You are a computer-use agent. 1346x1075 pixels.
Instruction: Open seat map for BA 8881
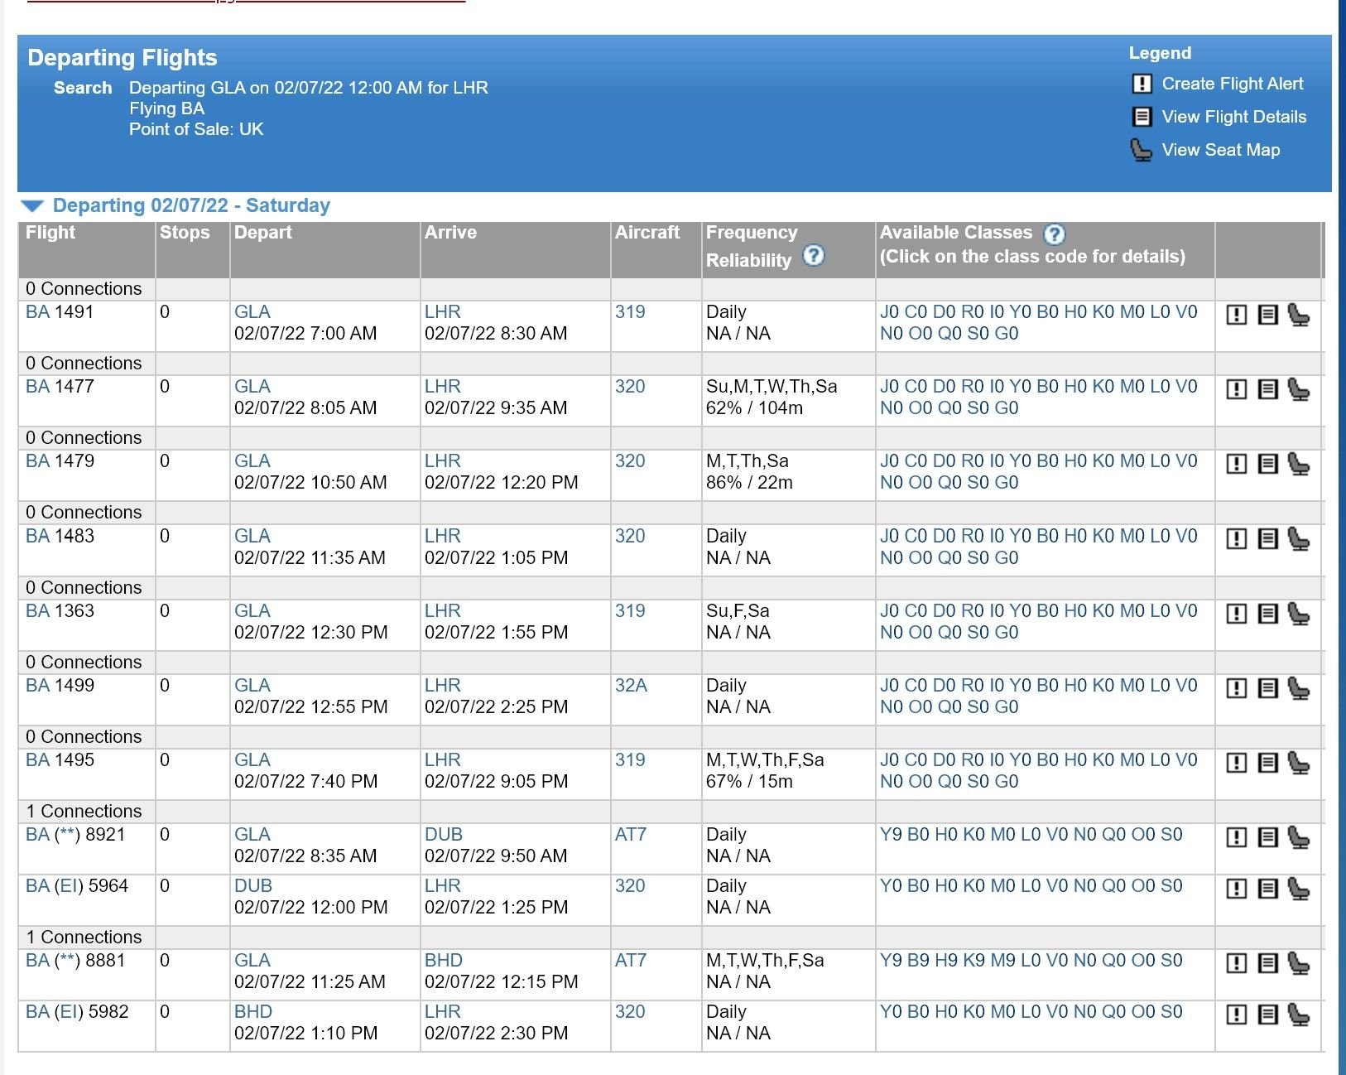point(1299,963)
